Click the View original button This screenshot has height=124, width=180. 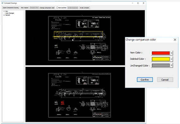[x=25, y=8]
